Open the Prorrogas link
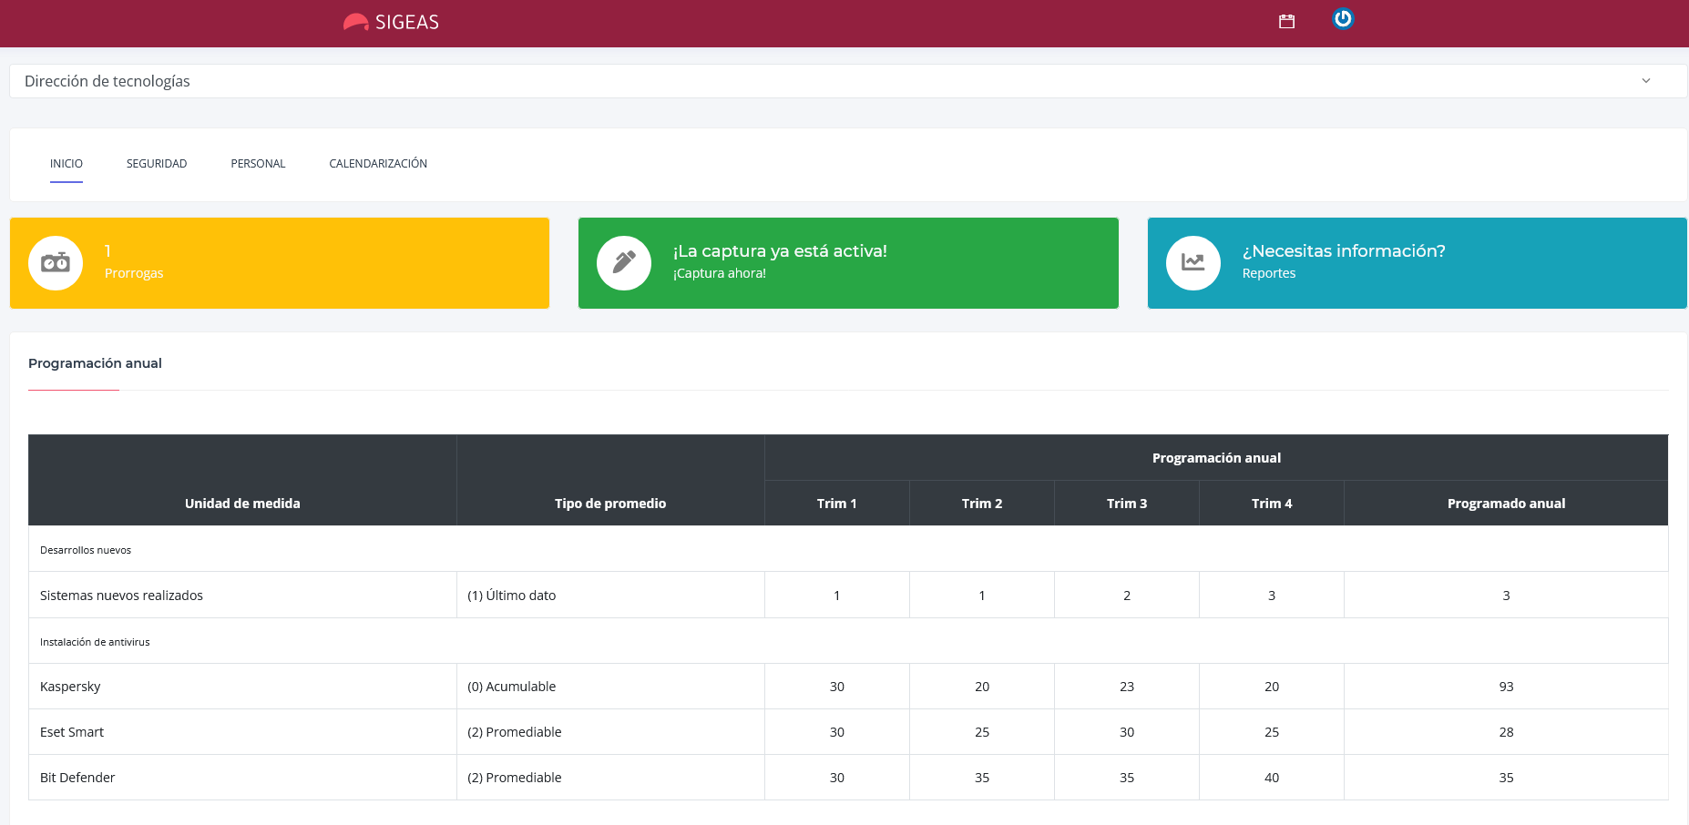This screenshot has height=825, width=1689. [134, 273]
